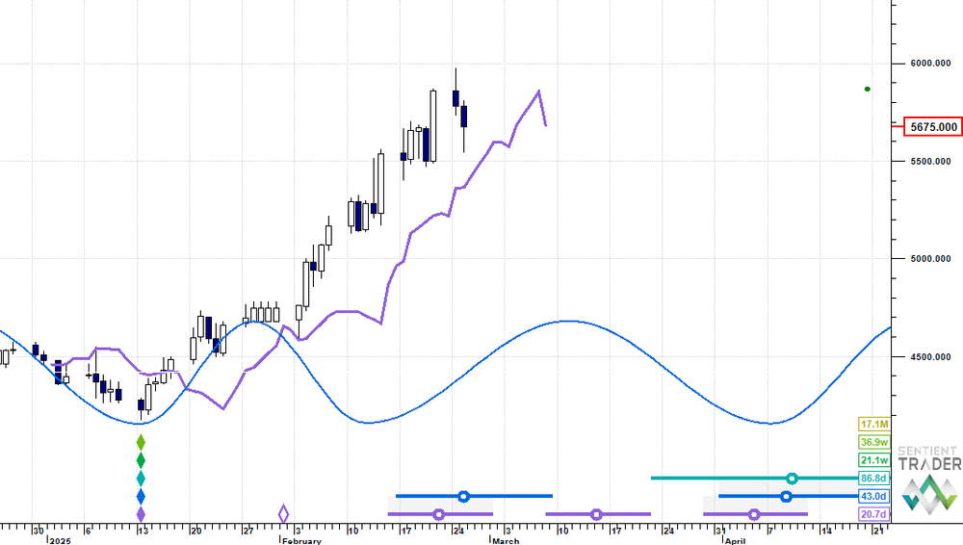Viewport: 963px width, 545px height.
Task: Select blue circle marker on the April bar
Action: coord(786,496)
